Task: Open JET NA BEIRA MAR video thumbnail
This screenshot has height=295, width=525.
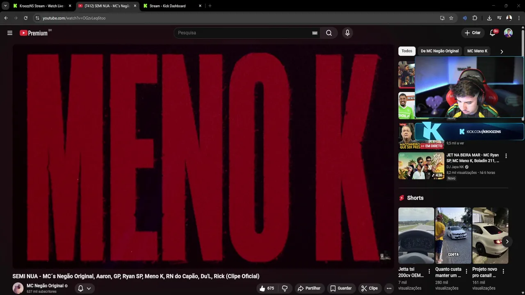Action: coord(421,166)
